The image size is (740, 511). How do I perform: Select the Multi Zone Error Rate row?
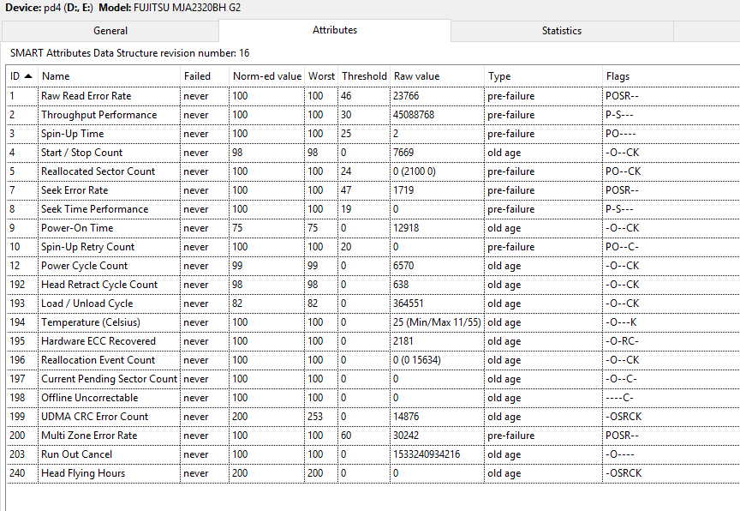pyautogui.click(x=373, y=436)
